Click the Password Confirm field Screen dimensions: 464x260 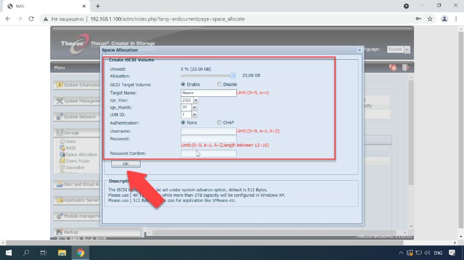coord(208,153)
